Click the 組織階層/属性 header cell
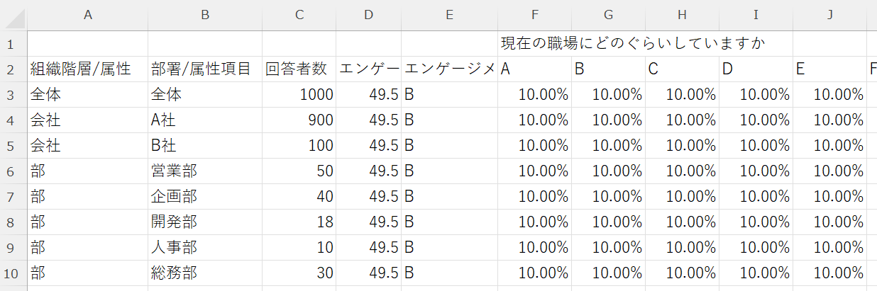Image resolution: width=877 pixels, height=291 pixels. [87, 69]
